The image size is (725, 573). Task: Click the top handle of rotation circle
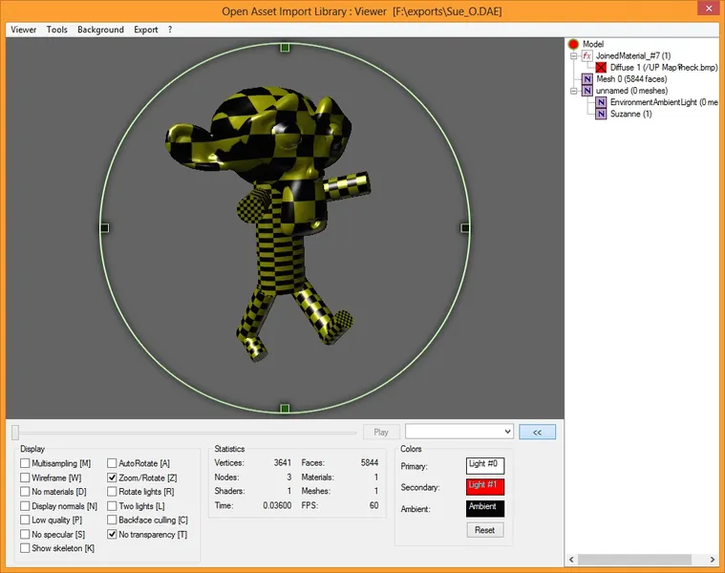(286, 48)
